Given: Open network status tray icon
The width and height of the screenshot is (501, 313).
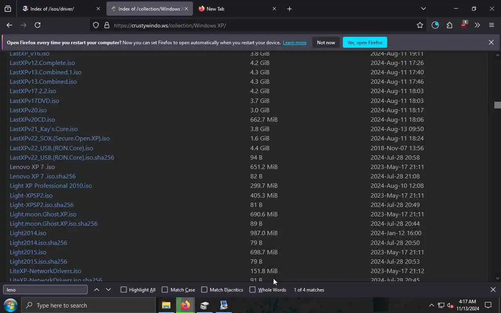Looking at the screenshot, I should pyautogui.click(x=441, y=305).
